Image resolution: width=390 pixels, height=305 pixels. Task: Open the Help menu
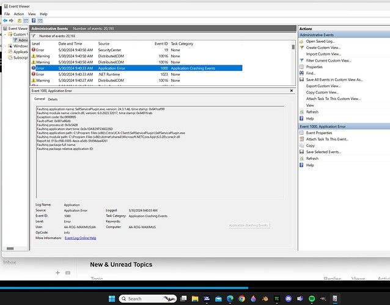point(43,14)
